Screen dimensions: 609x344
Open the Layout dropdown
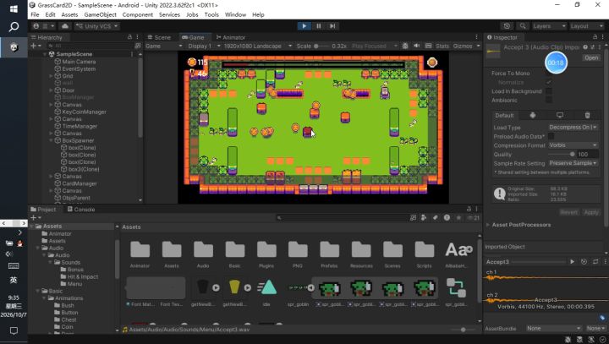click(586, 26)
